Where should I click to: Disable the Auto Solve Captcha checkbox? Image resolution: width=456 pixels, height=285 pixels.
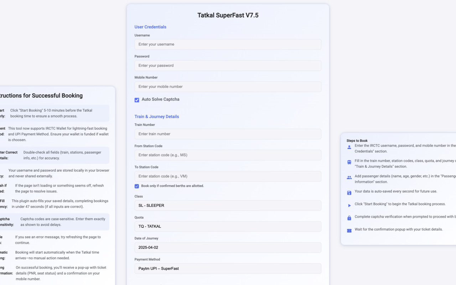(137, 100)
